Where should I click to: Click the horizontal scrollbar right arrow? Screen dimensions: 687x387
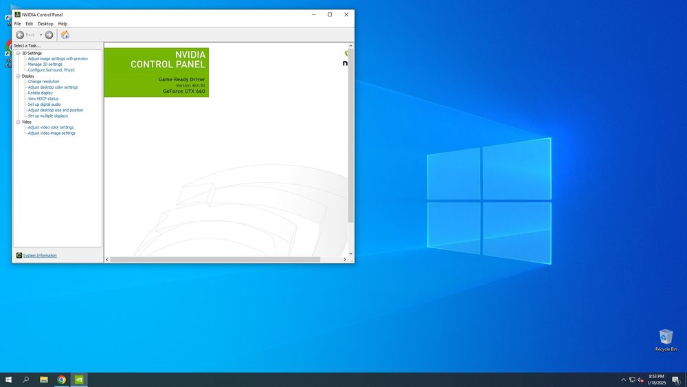tap(345, 259)
